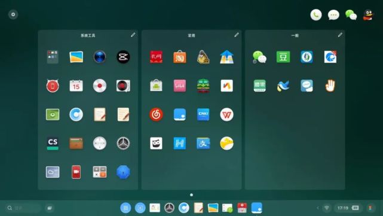Open the white face emoji app
The image size is (383, 216).
point(156,143)
